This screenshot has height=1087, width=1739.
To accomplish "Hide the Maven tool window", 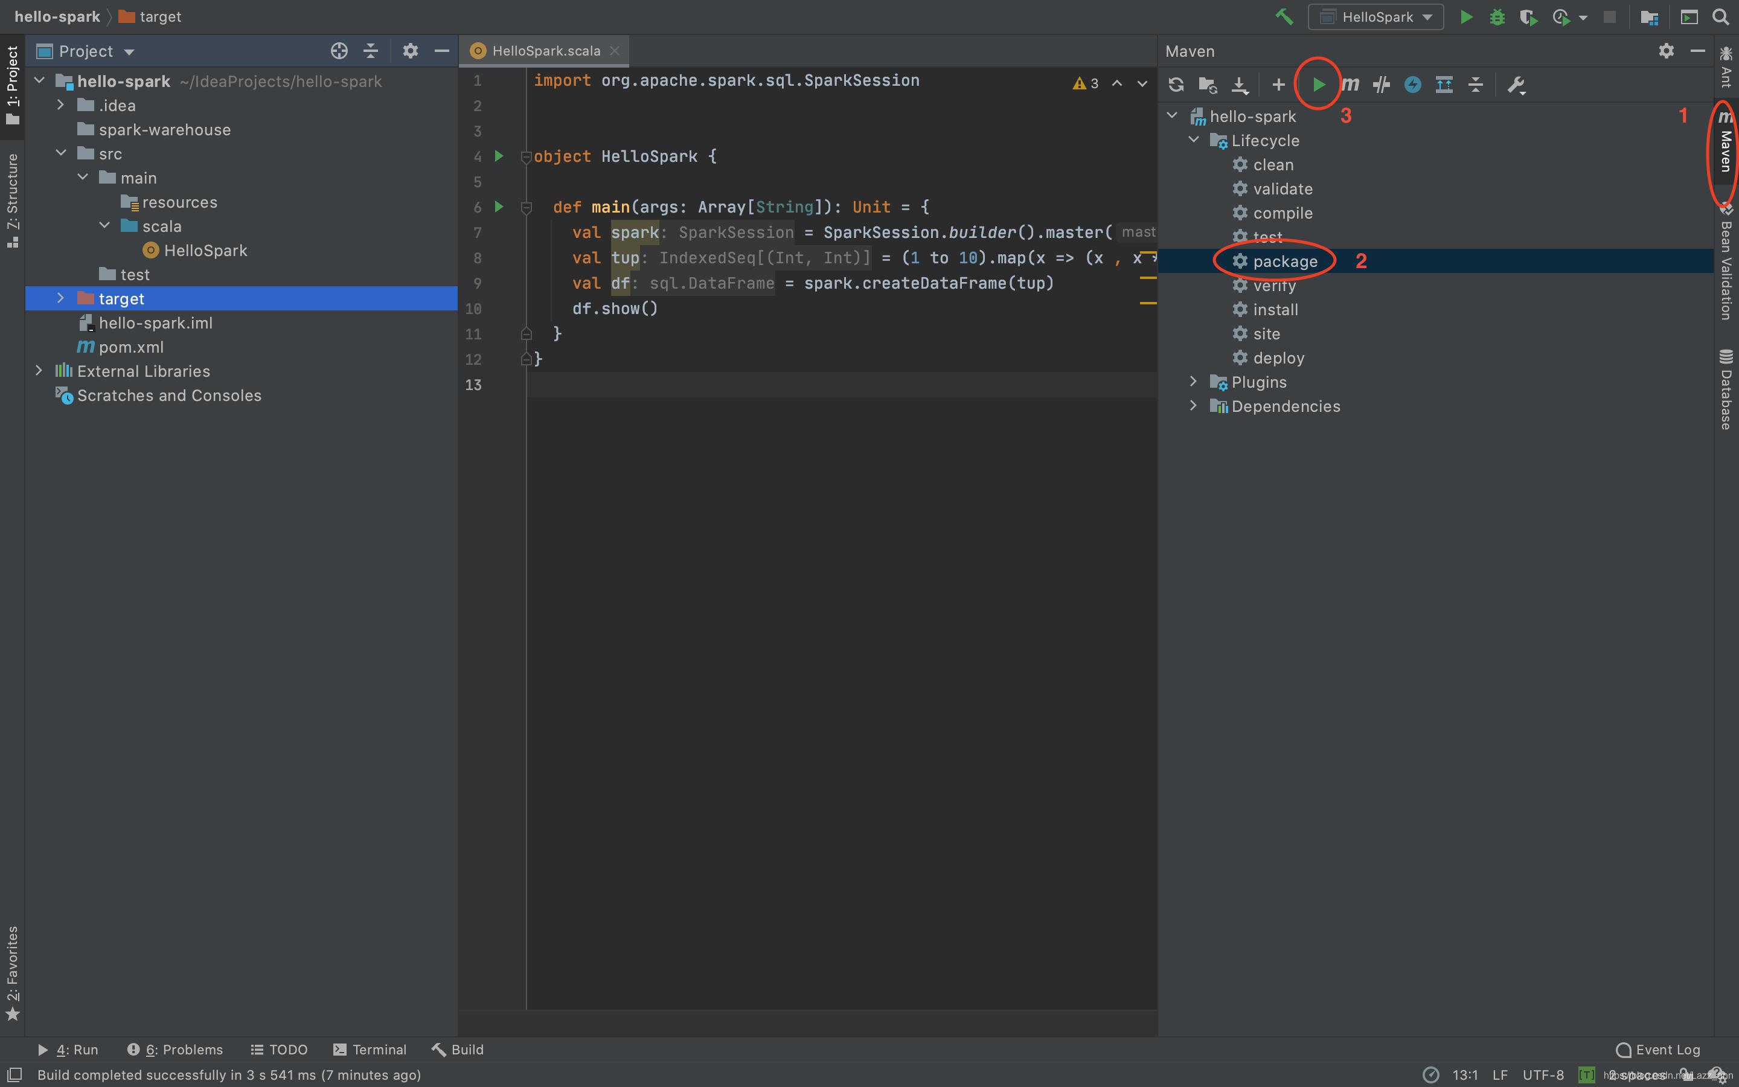I will tap(1698, 51).
